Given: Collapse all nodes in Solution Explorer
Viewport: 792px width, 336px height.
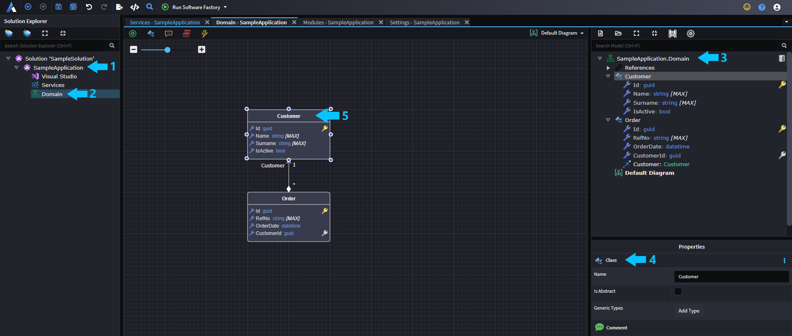Looking at the screenshot, I should (x=63, y=33).
